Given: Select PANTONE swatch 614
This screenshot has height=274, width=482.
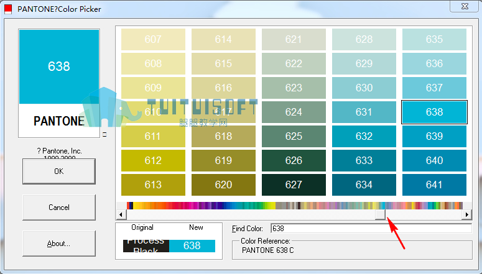Looking at the screenshot, I should (x=223, y=39).
